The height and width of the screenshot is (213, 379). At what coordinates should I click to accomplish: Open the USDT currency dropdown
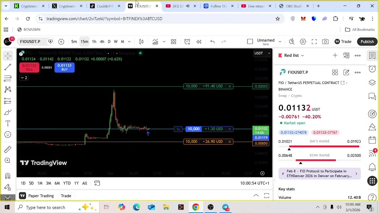click(262, 53)
